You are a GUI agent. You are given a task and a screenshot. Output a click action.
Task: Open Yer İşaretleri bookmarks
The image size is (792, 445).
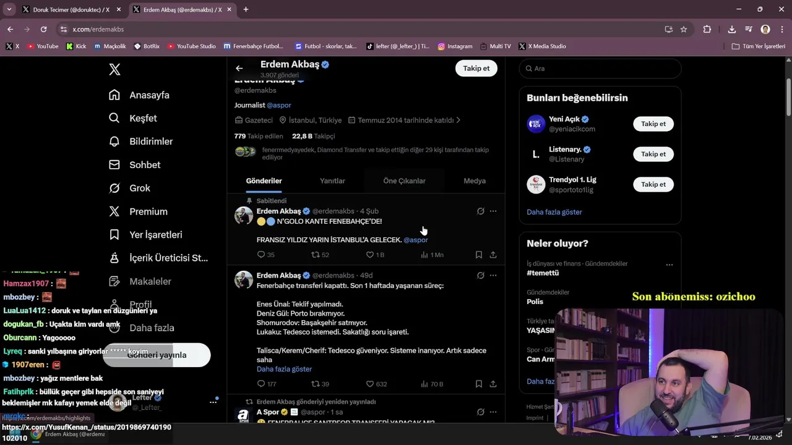point(145,235)
